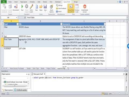129x97 pixels.
Task: Click the Object explorer horizontal scrollbar
Action: (15, 86)
